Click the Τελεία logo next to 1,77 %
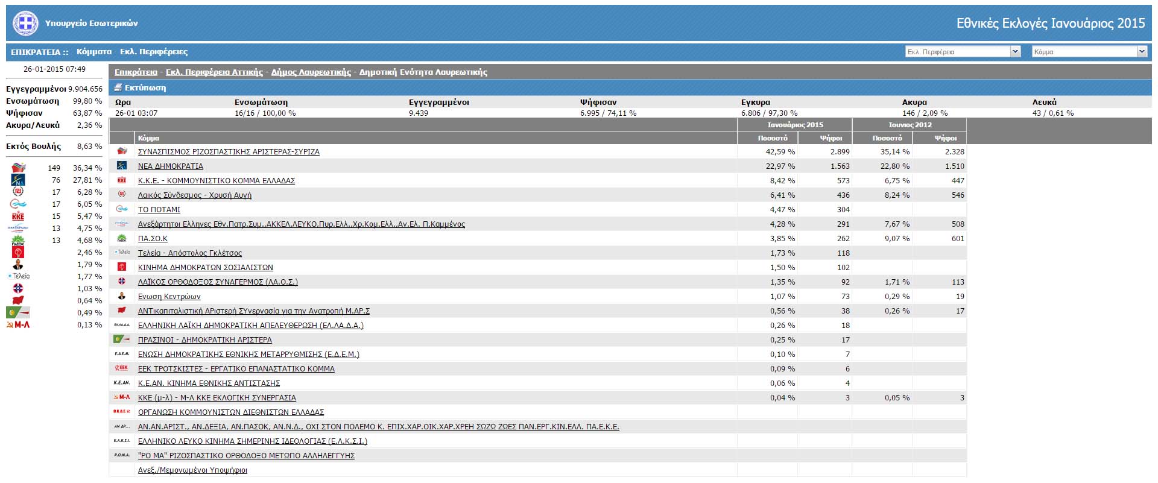 coord(18,276)
